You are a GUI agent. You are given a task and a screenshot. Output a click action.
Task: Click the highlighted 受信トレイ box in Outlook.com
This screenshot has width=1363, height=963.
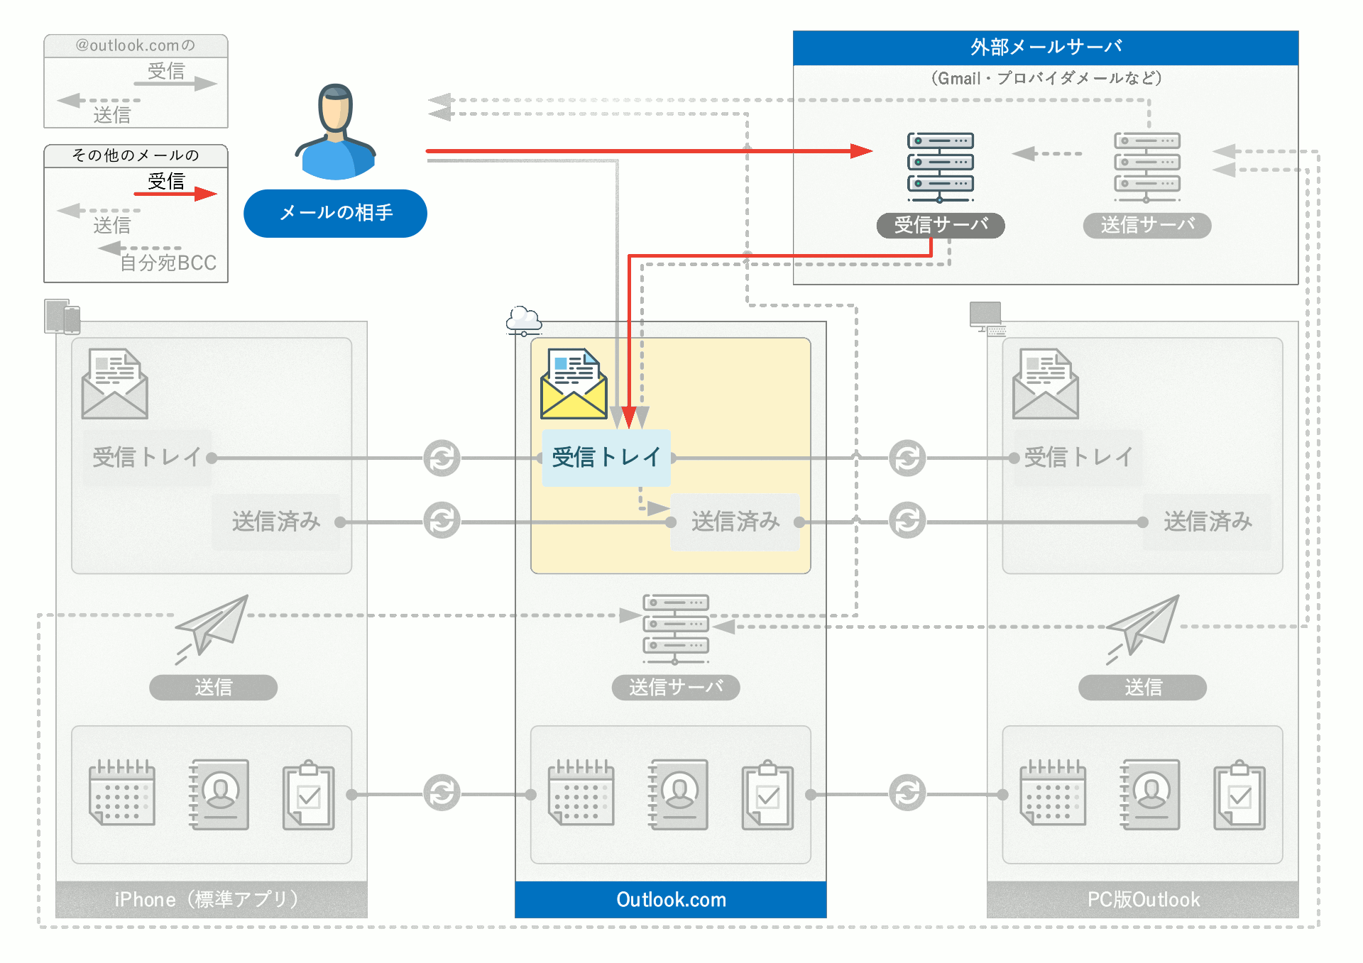coord(606,458)
